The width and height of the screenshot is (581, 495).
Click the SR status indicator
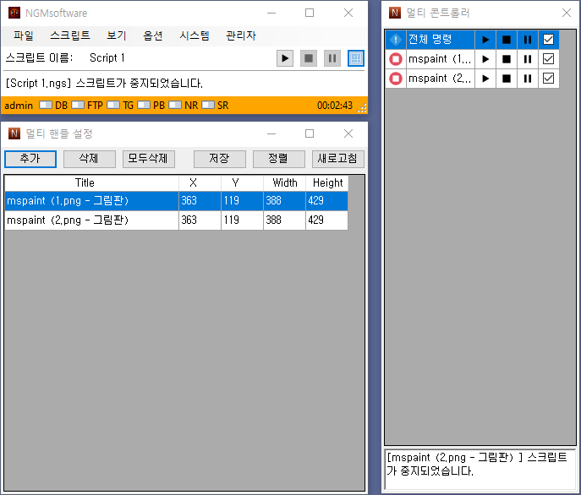tap(215, 106)
